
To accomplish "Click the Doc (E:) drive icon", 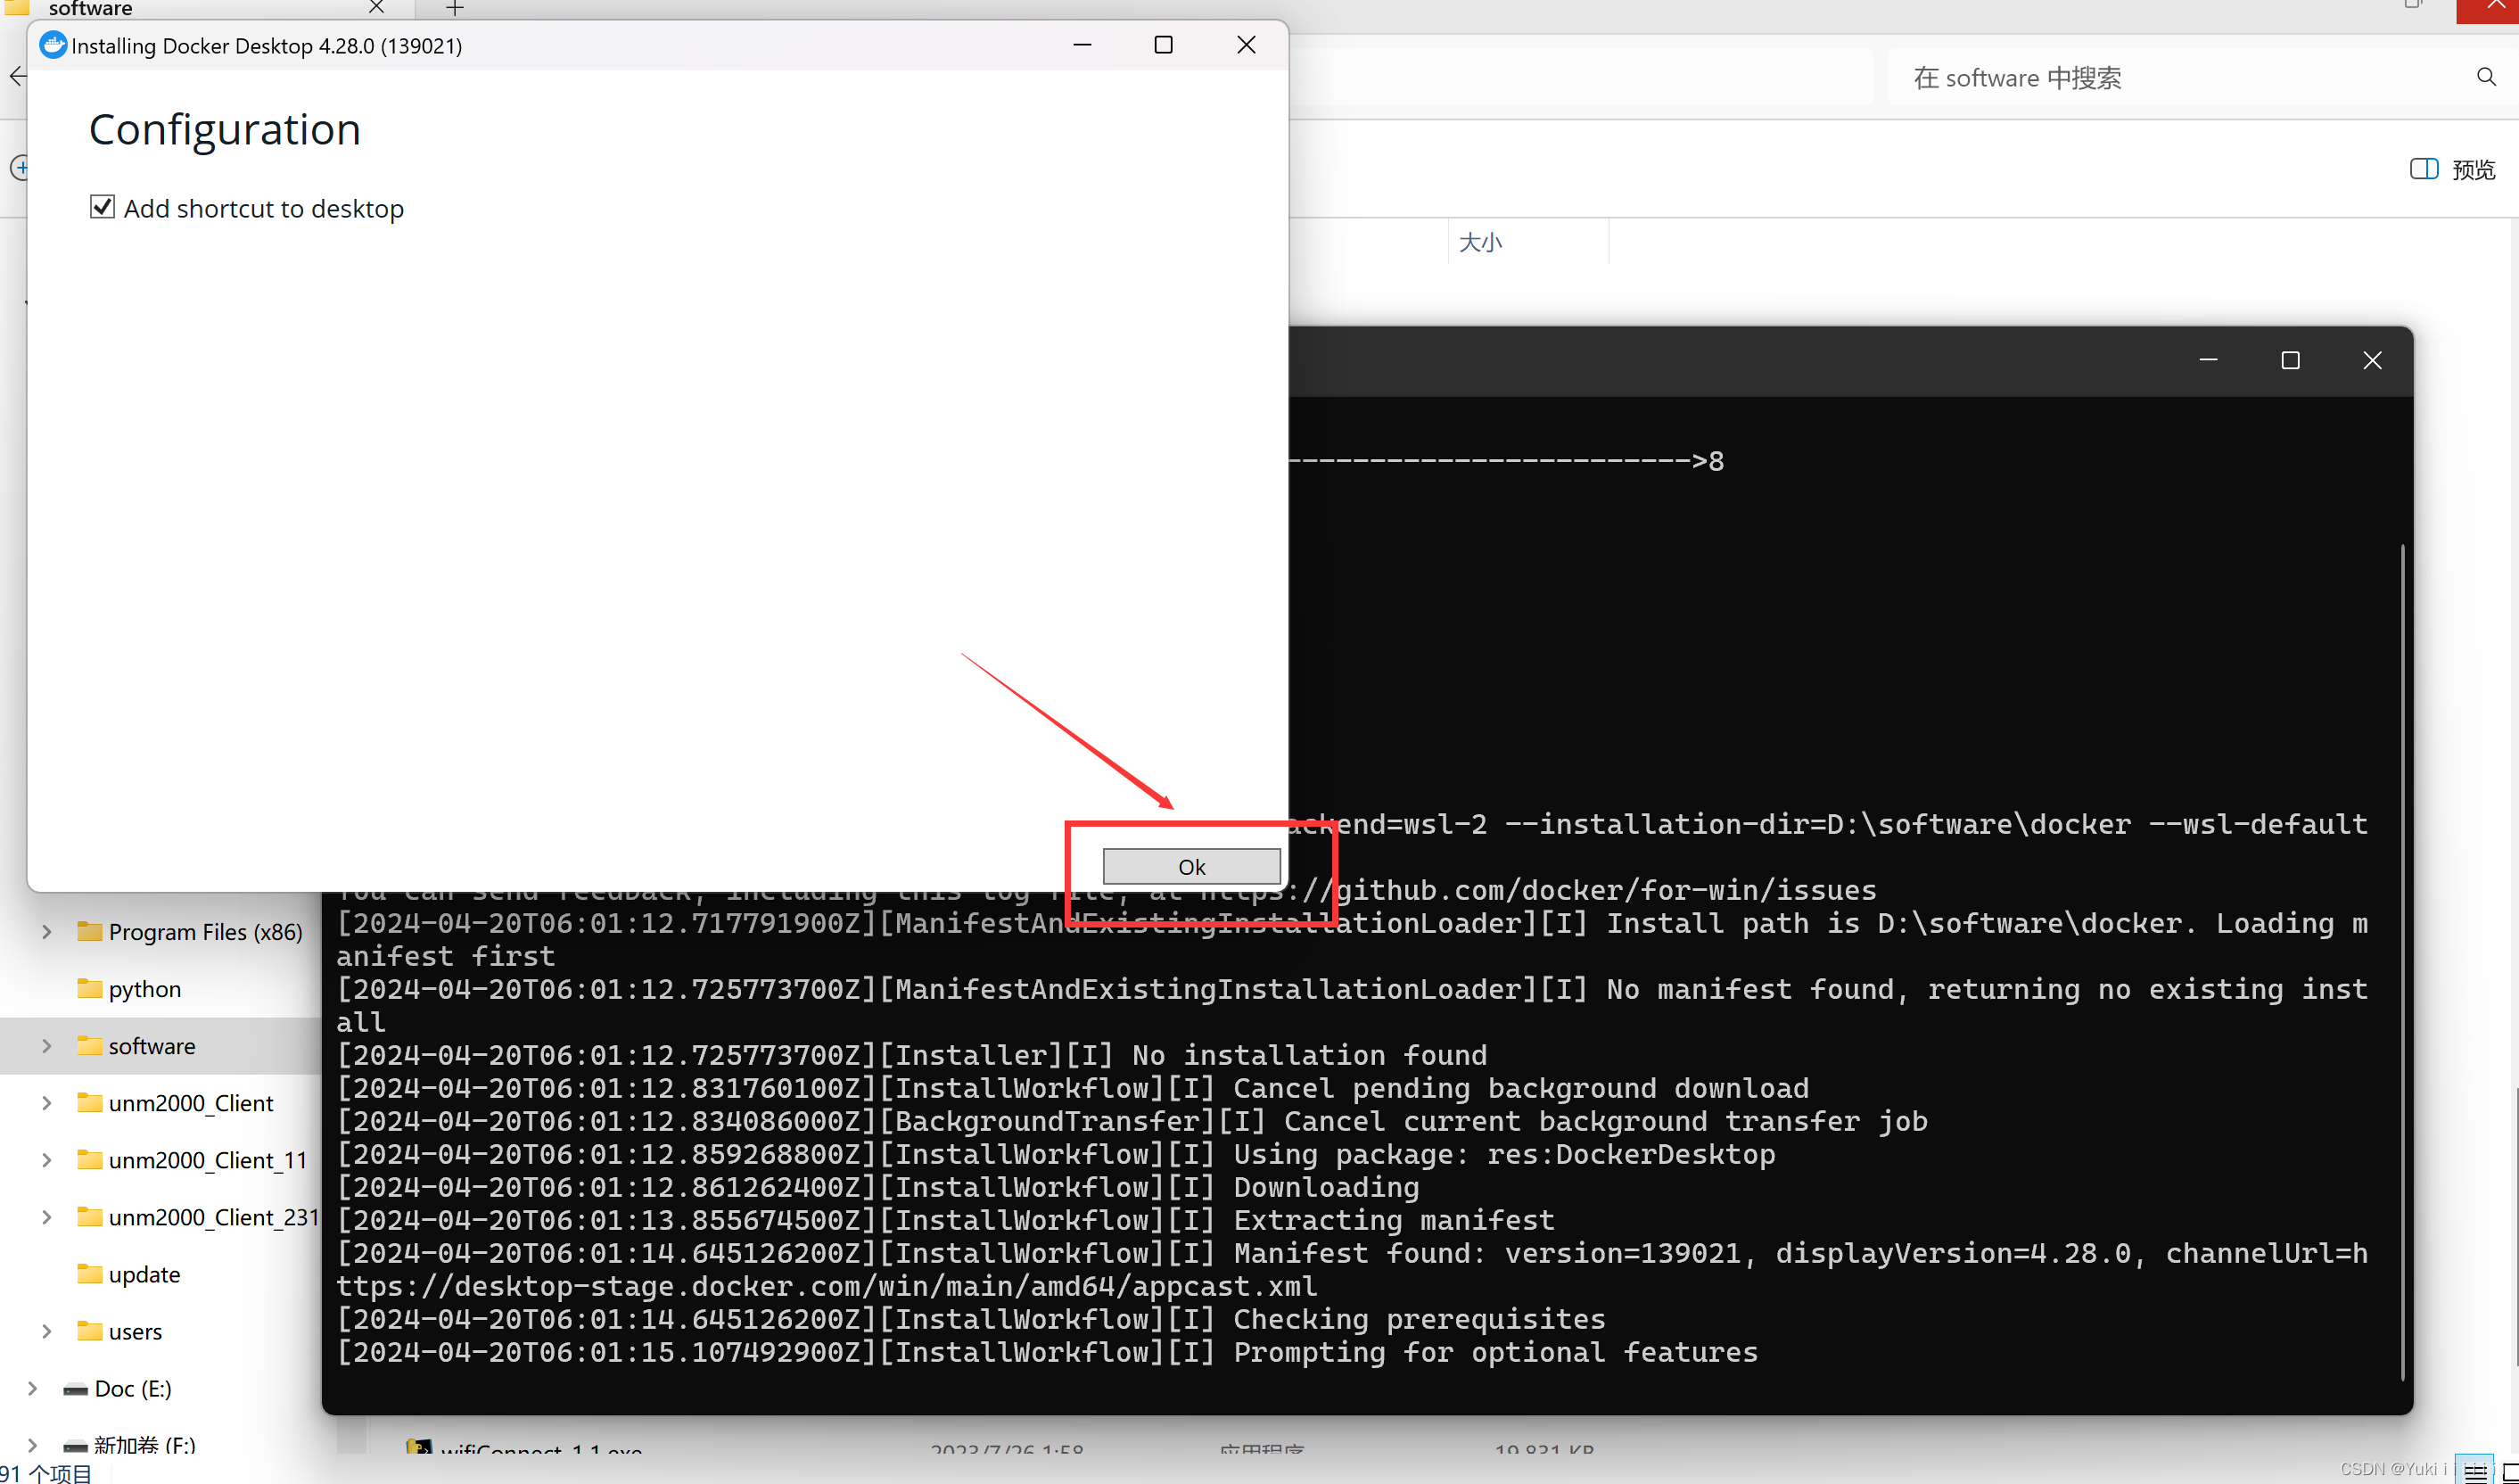I will 75,1388.
